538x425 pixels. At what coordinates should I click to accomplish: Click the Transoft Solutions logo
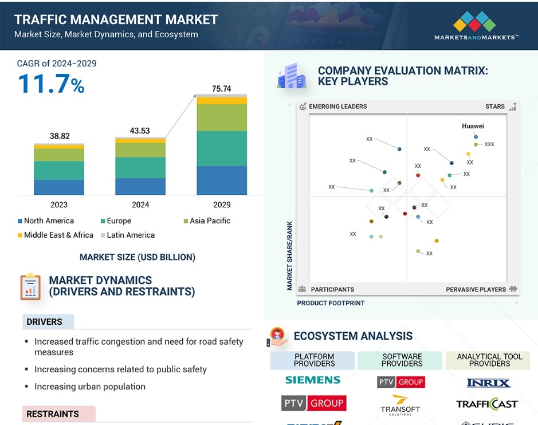(x=400, y=405)
